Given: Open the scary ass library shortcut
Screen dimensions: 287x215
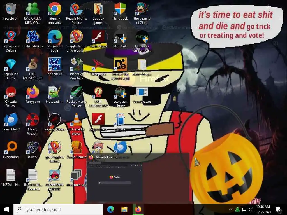Looking at the screenshot, I should (x=120, y=97).
